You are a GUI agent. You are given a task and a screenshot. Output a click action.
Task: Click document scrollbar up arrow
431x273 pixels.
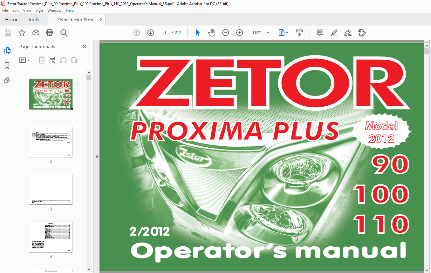427,45
